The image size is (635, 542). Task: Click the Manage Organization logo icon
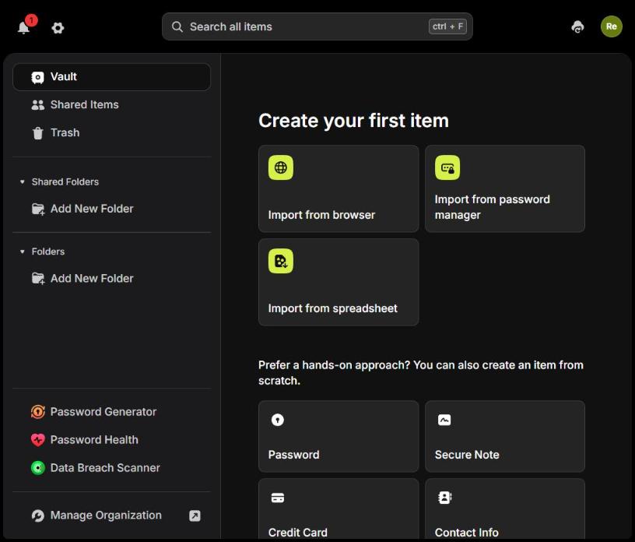tap(38, 516)
